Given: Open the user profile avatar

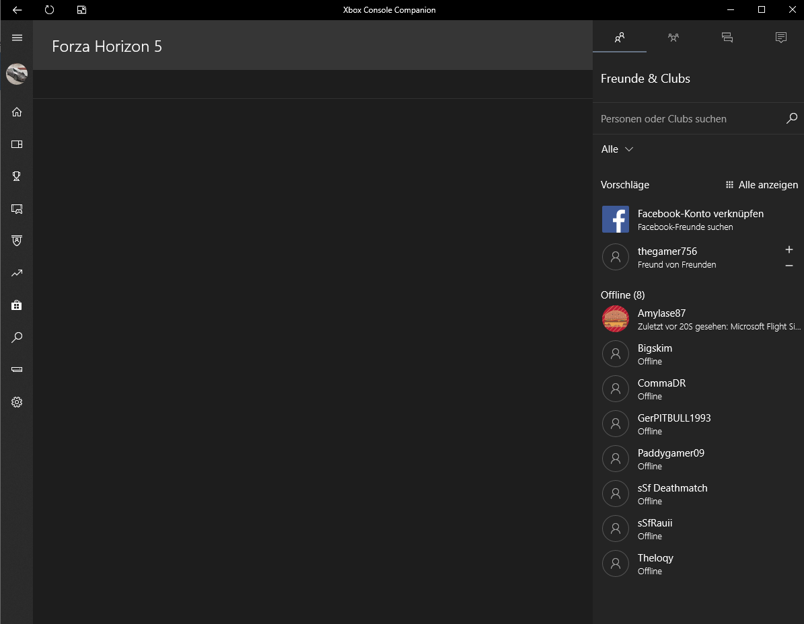Looking at the screenshot, I should point(17,74).
